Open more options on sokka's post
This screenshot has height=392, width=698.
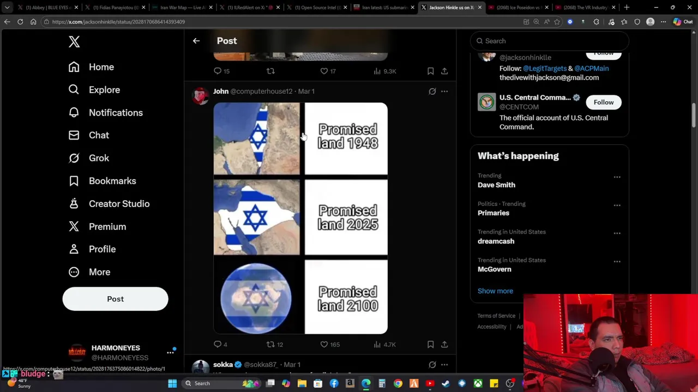[x=444, y=365]
